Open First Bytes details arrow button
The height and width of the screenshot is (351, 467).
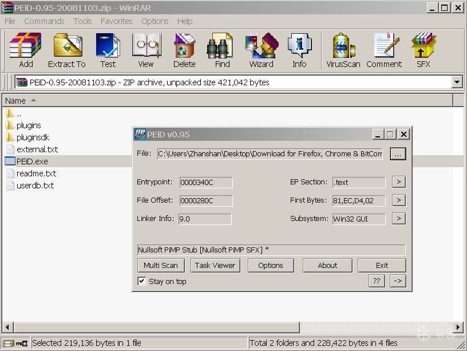(399, 200)
